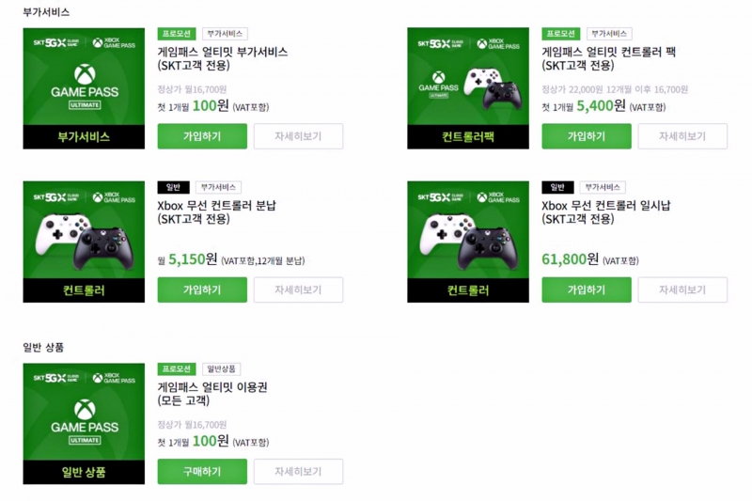
Task: Click 가입하기 for 게임패스 얼티밋 부가서비스
Action: point(202,136)
